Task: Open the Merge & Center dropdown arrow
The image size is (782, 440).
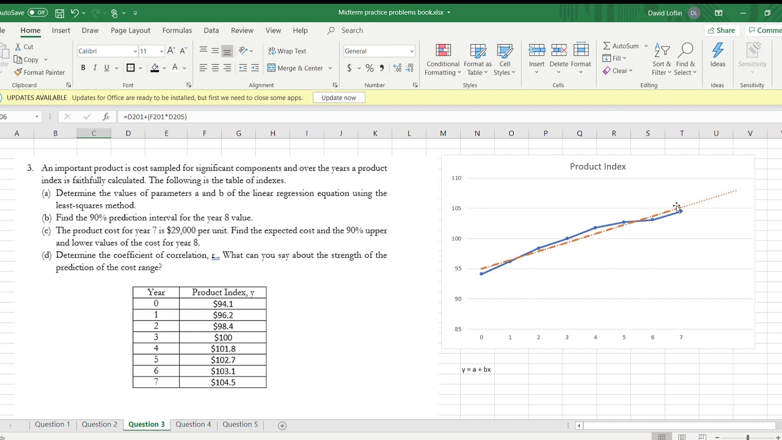Action: pyautogui.click(x=331, y=68)
